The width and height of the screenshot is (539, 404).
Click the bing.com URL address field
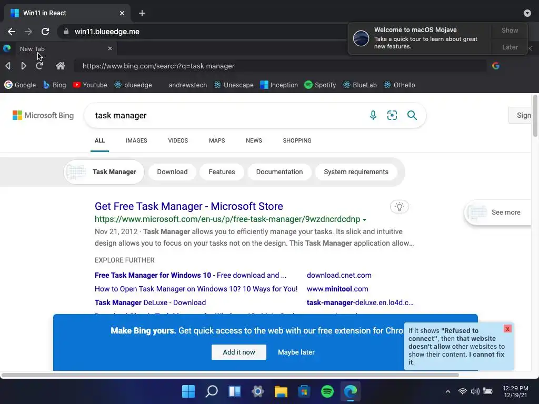(x=280, y=66)
